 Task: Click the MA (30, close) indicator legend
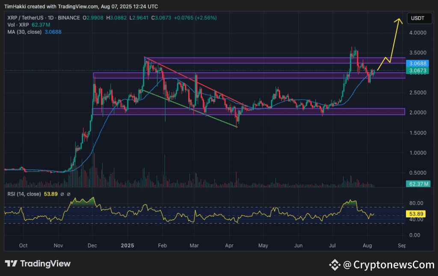[x=24, y=32]
